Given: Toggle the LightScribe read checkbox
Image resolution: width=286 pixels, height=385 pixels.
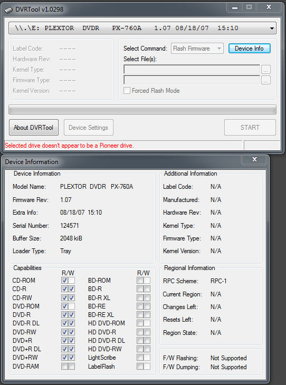Looking at the screenshot, I should [x=140, y=358].
